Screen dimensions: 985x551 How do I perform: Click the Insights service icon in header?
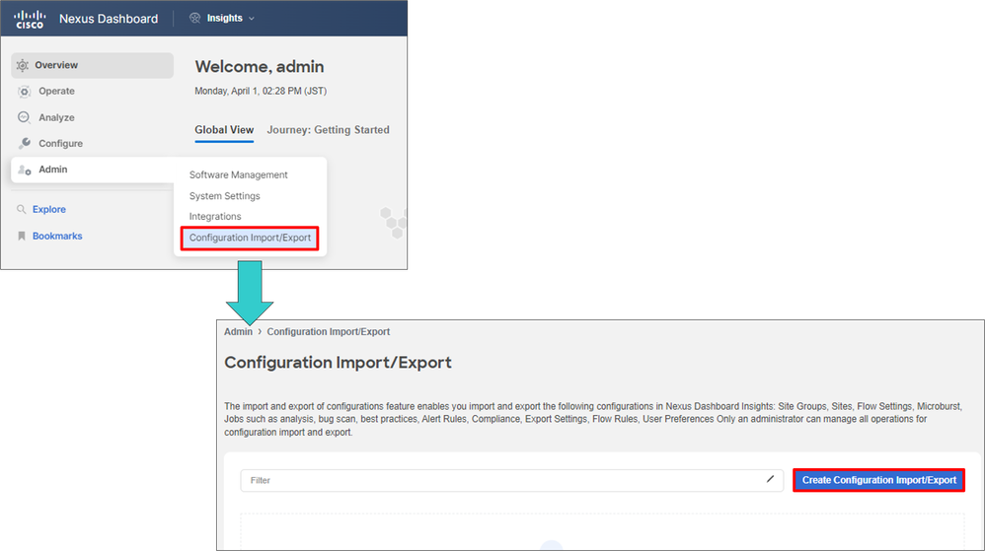[194, 18]
